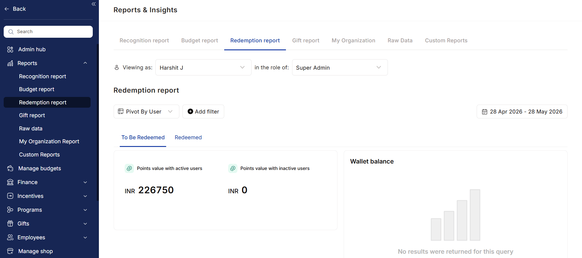582x258 pixels.
Task: Click the Admin hub grid icon
Action: (x=10, y=49)
